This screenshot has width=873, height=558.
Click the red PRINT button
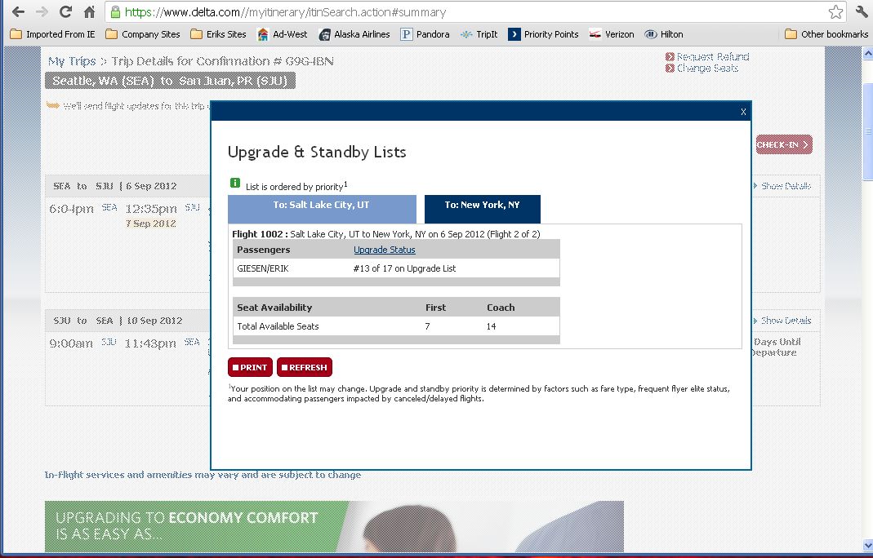(x=249, y=367)
